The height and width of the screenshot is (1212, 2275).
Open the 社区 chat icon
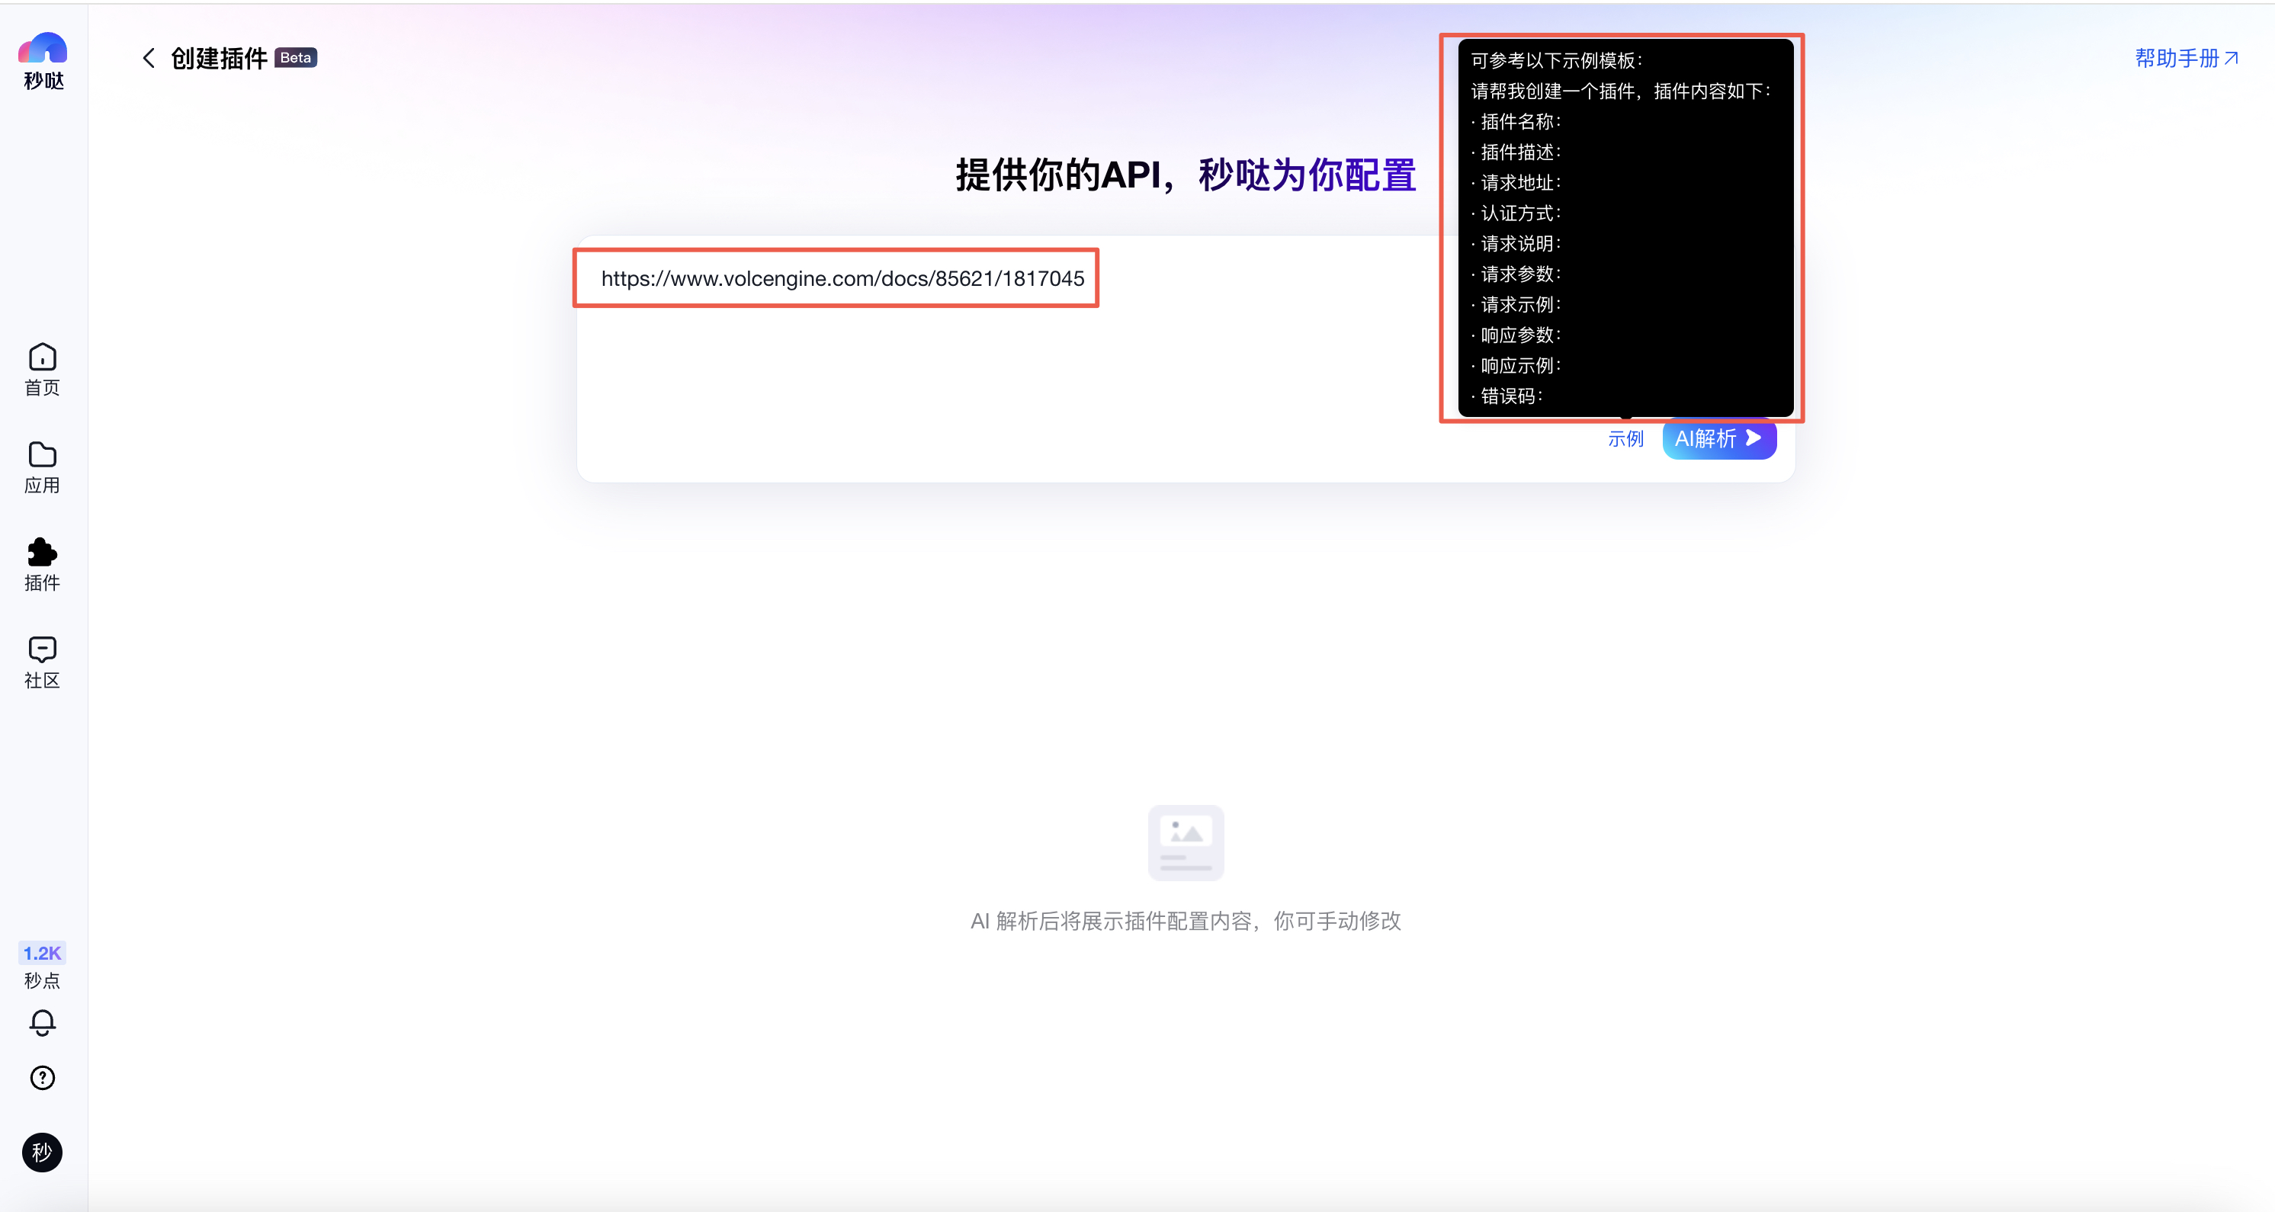click(43, 649)
